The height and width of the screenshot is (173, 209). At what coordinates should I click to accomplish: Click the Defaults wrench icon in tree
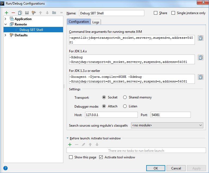pyautogui.click(x=12, y=35)
